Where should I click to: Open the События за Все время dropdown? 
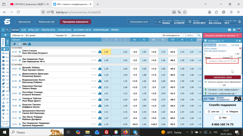(37, 35)
